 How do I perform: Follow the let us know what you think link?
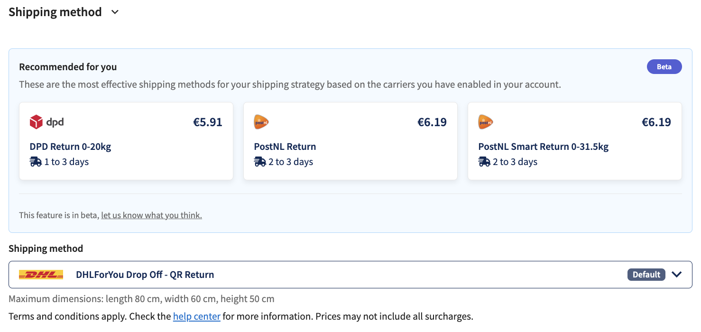click(x=152, y=215)
